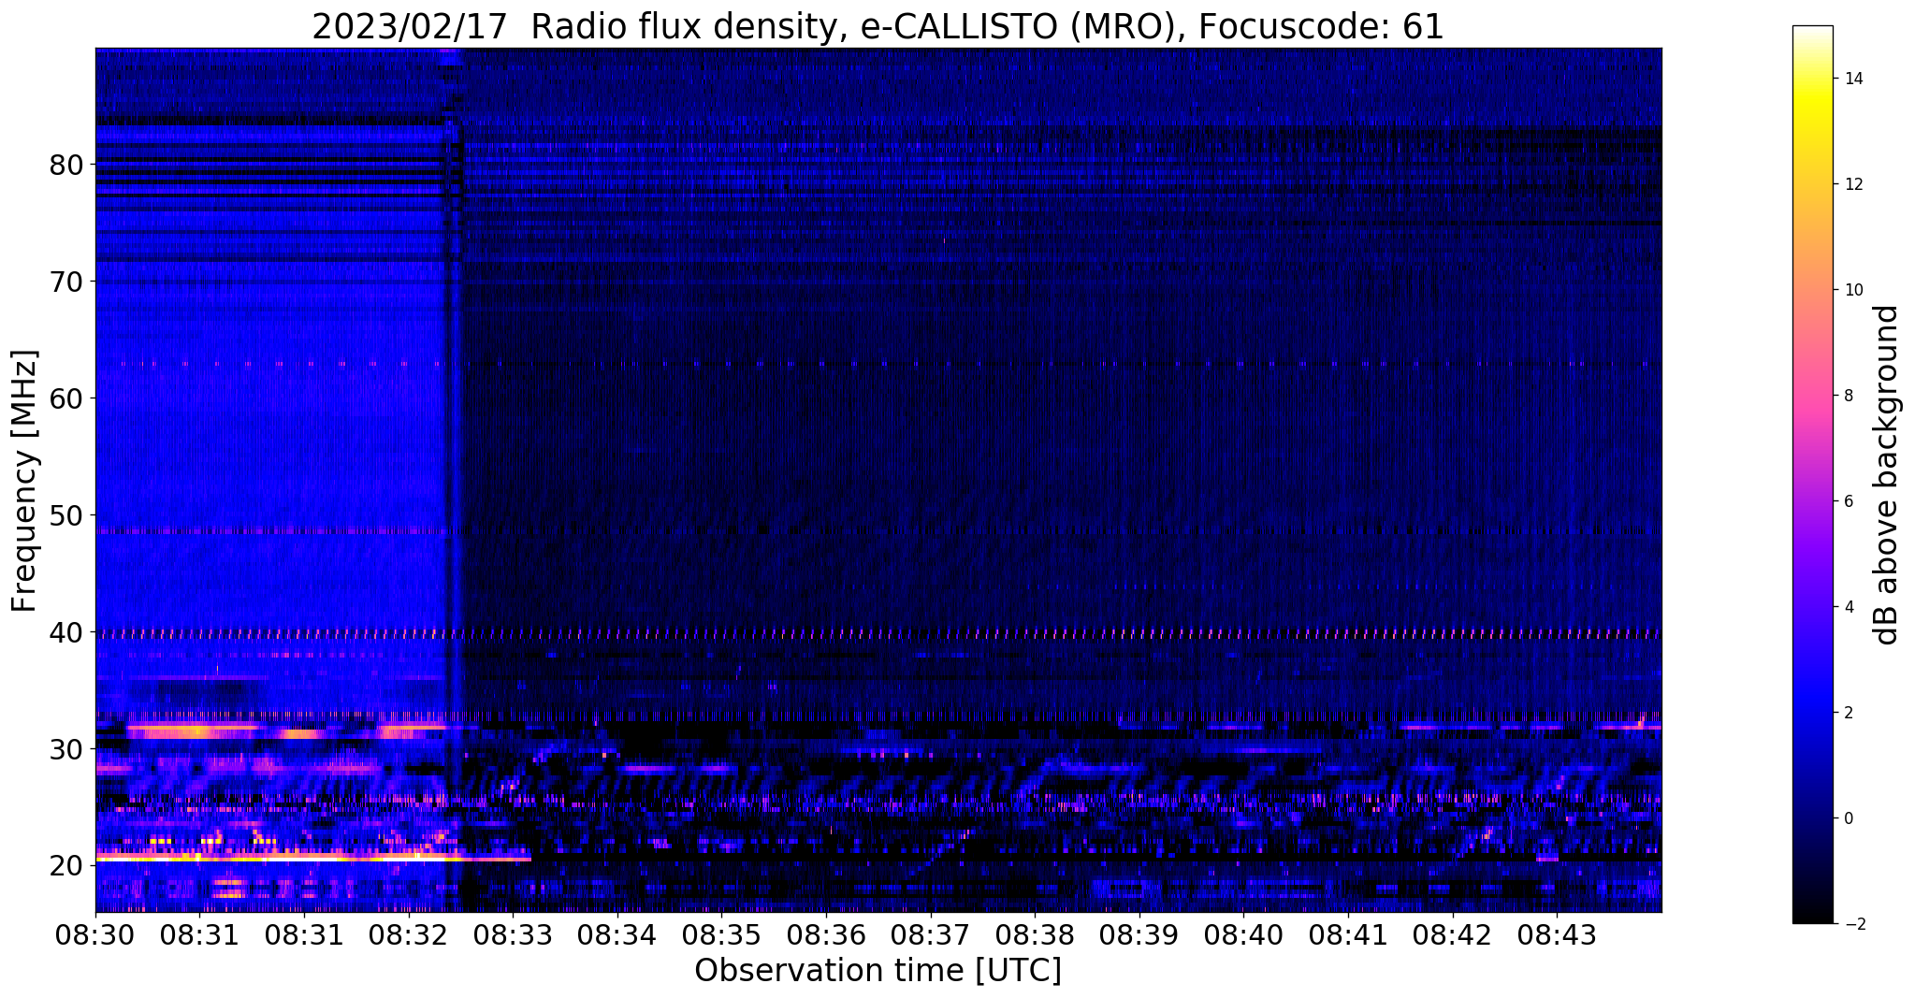Screen dimensions: 1915x998
Task: Select the 60 MHz frequency tick label
Action: (x=66, y=399)
